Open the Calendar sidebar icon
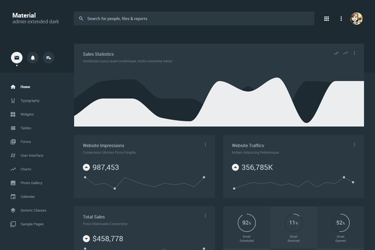The image size is (375, 250). (13, 197)
